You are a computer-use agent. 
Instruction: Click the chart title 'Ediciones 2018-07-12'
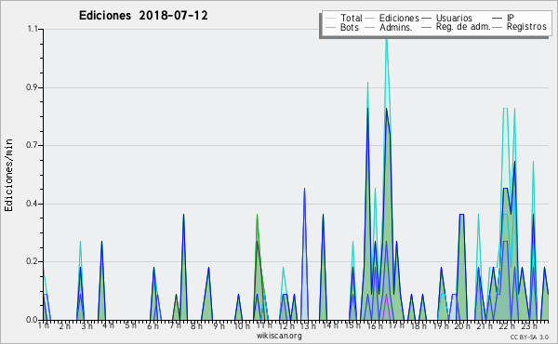[143, 16]
